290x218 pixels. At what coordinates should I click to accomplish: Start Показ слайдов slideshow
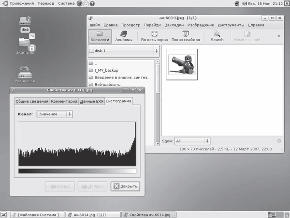tap(186, 36)
